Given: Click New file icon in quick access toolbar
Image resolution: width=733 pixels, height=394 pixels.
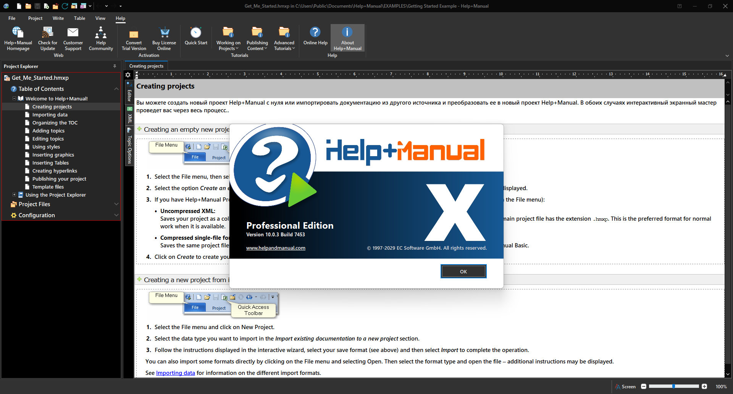Looking at the screenshot, I should (x=19, y=6).
